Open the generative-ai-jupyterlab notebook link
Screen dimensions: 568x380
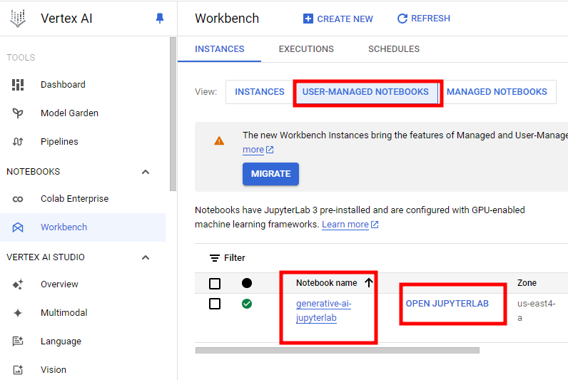[x=323, y=311]
